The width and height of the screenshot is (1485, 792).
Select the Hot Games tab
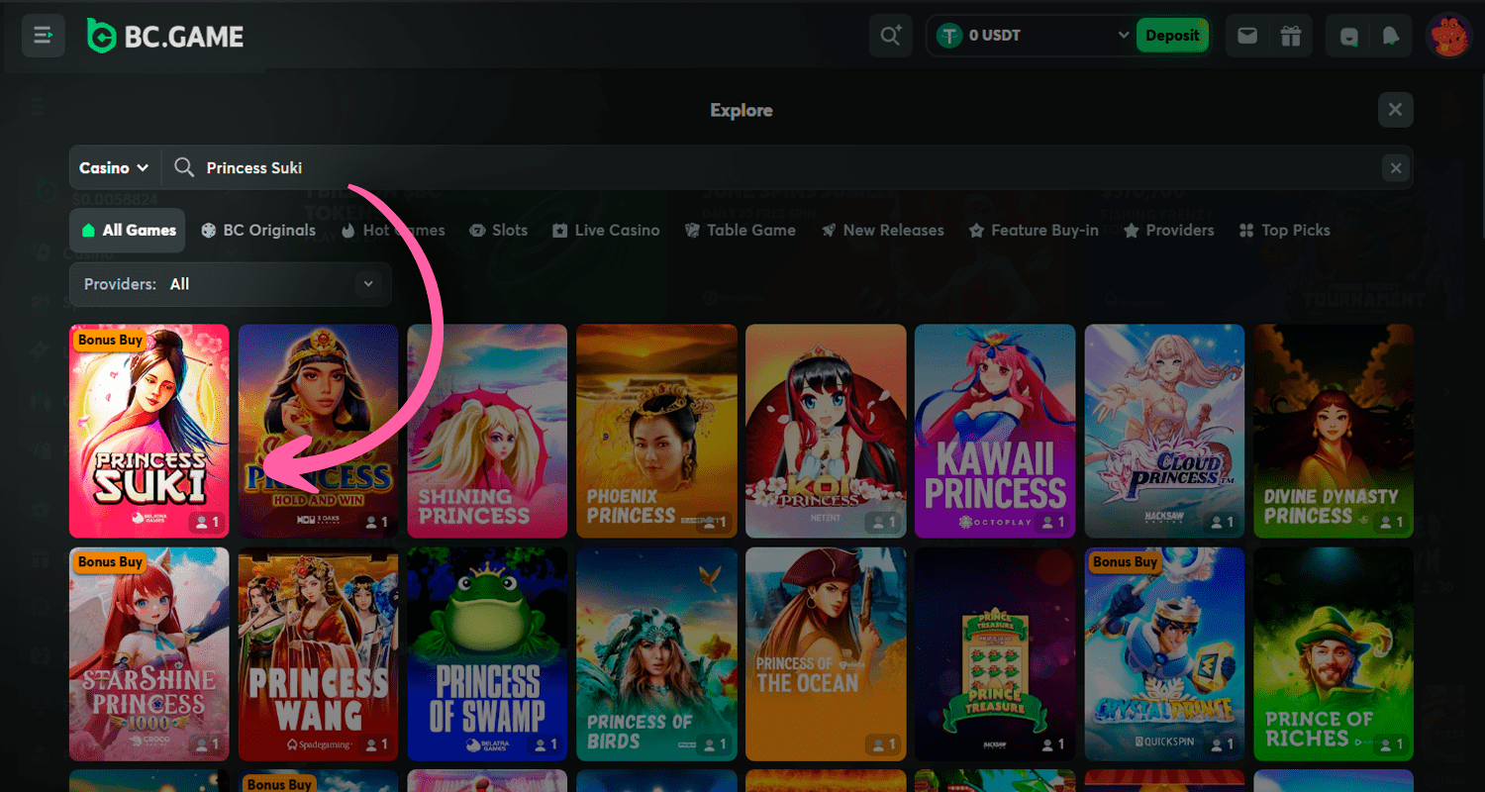pos(394,230)
